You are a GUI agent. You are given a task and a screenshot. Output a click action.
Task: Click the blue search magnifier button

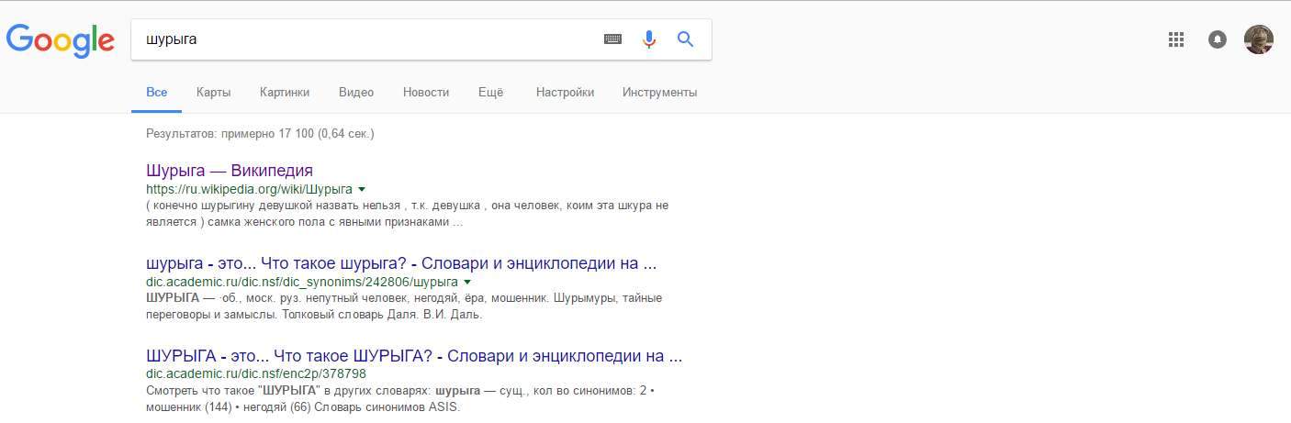(685, 39)
